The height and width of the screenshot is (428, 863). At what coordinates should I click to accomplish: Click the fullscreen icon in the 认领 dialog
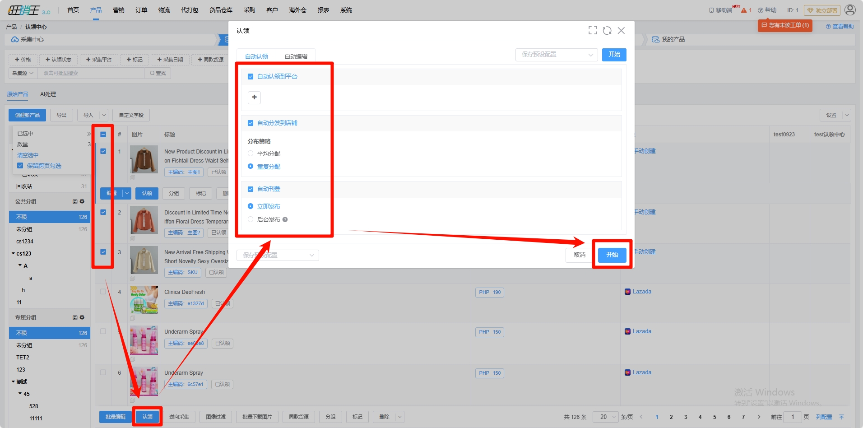tap(593, 30)
